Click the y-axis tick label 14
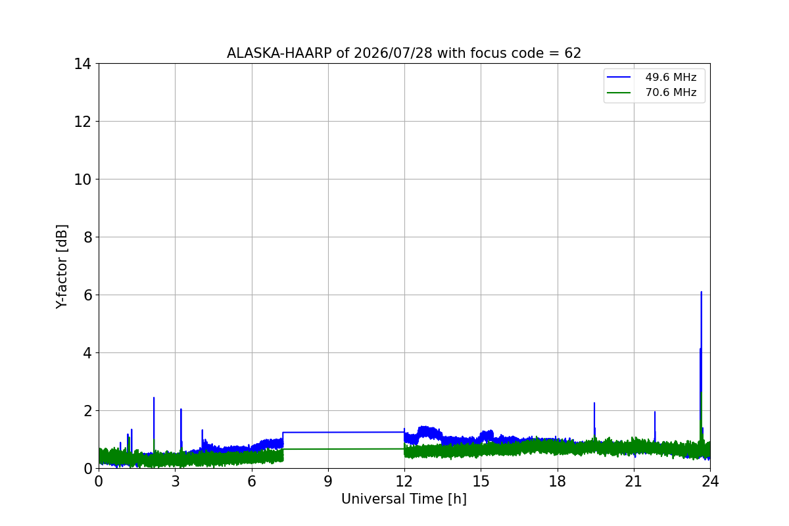Image resolution: width=789 pixels, height=526 pixels. 82,64
